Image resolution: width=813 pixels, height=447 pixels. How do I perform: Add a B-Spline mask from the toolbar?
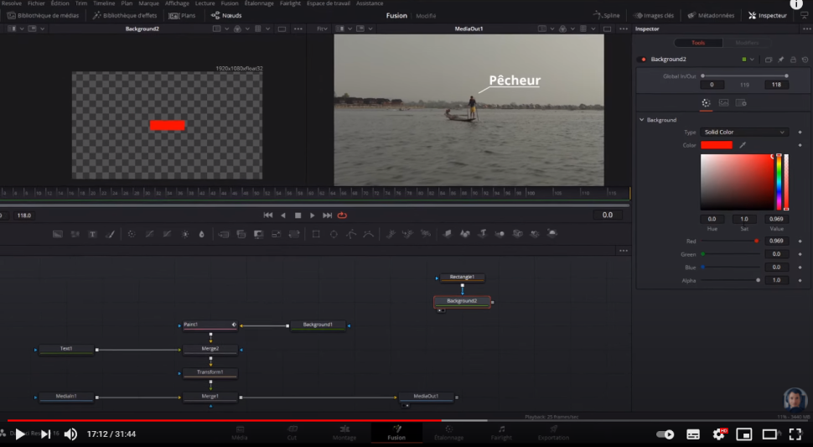pyautogui.click(x=369, y=234)
